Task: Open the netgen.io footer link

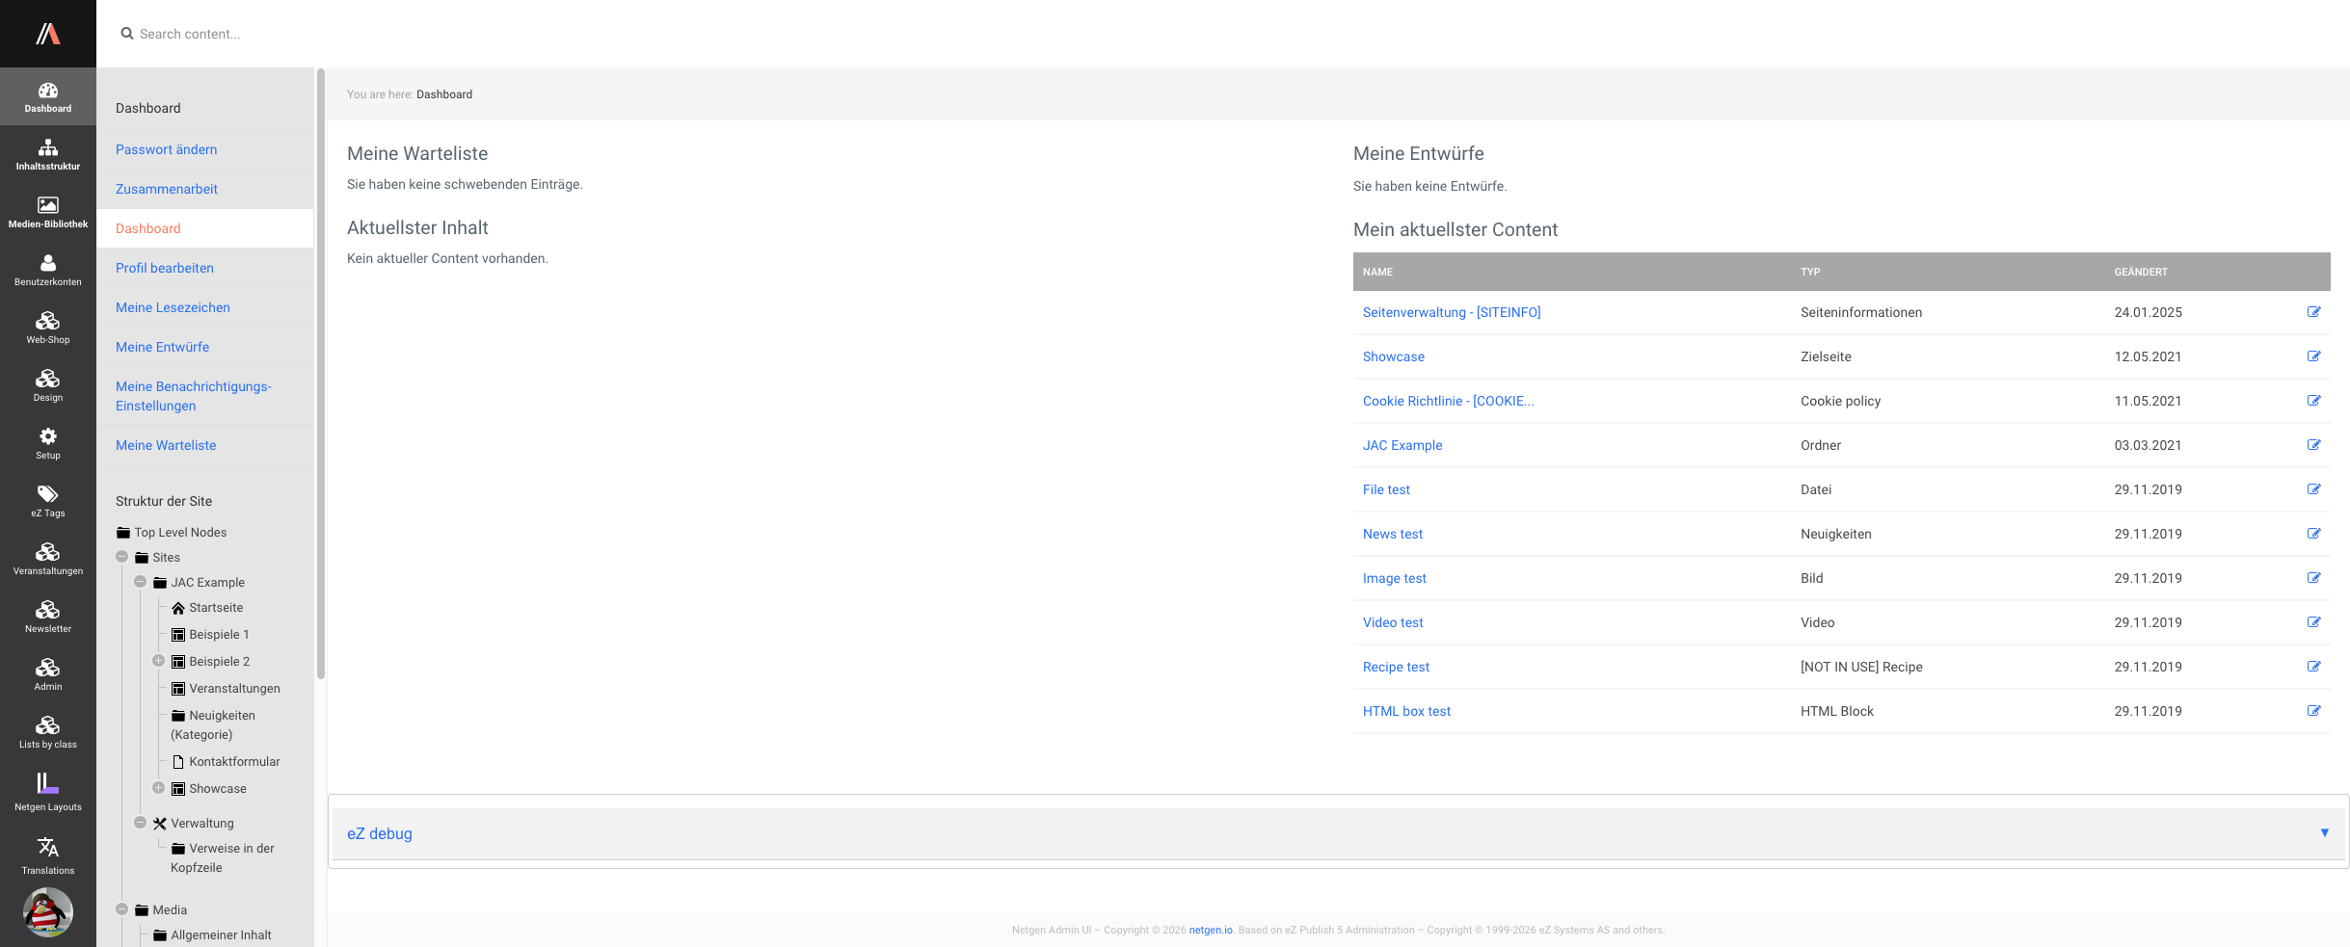Action: coord(1210,930)
